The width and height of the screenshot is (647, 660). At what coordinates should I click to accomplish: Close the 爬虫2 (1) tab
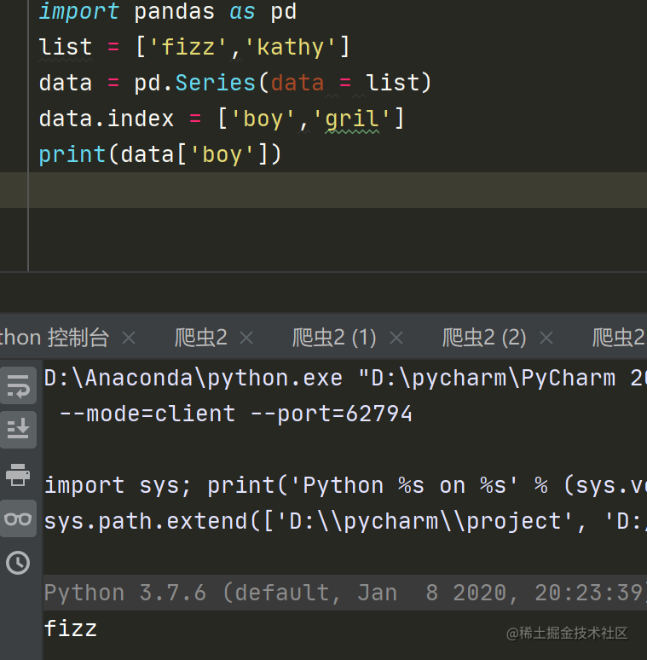[396, 338]
